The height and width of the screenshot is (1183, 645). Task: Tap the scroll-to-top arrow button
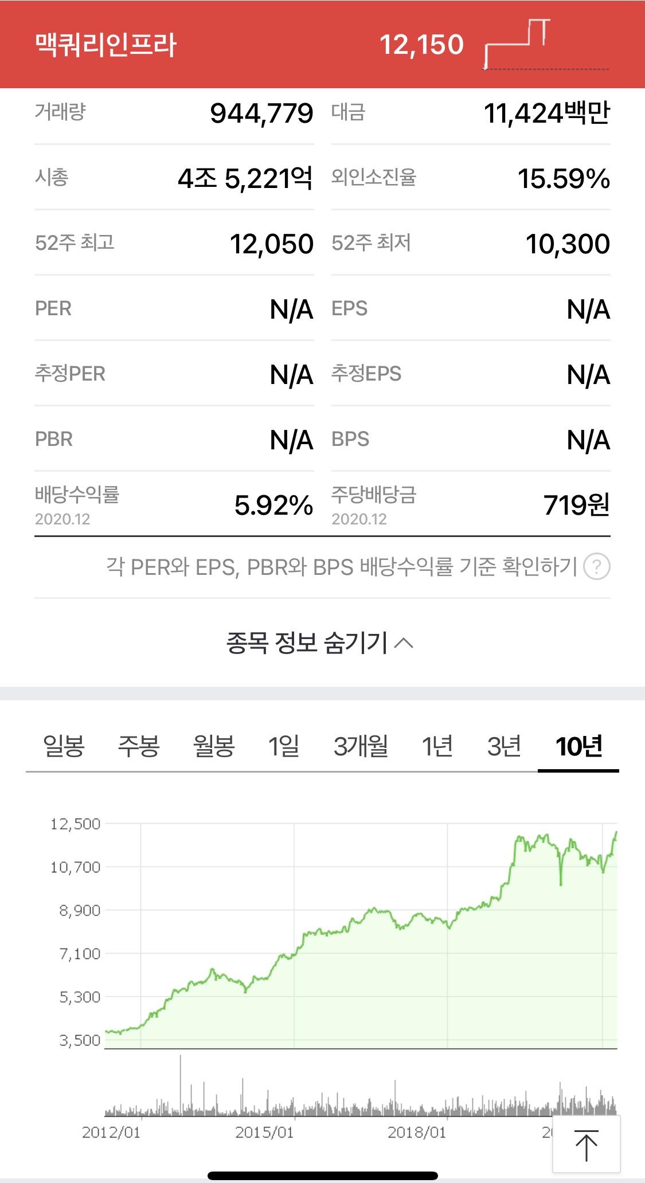tap(586, 1146)
